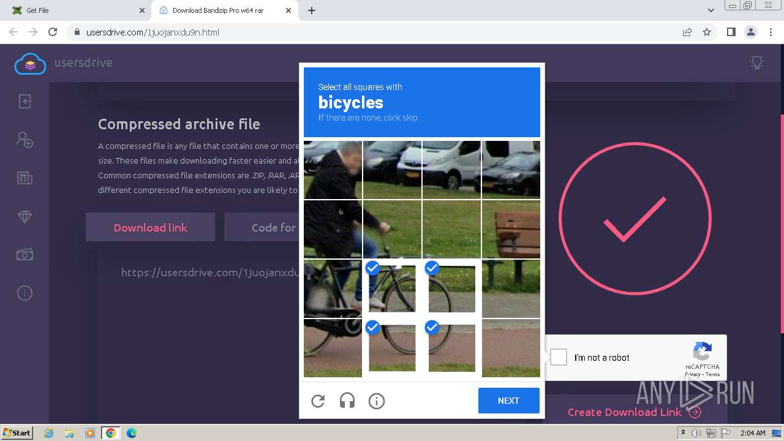The image size is (784, 441).
Task: Reload the current page
Action: [53, 32]
